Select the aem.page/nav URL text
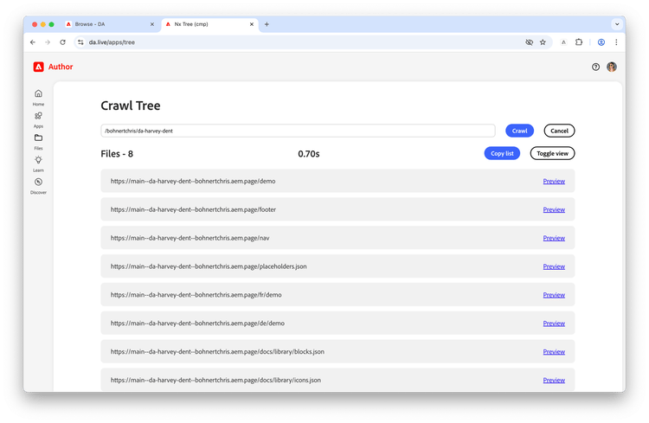The width and height of the screenshot is (649, 423). click(190, 238)
